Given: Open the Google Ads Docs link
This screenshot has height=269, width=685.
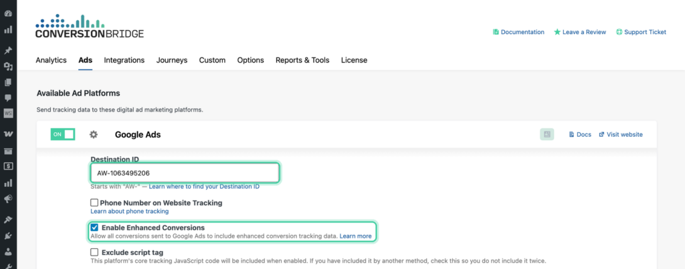Looking at the screenshot, I should click(580, 134).
